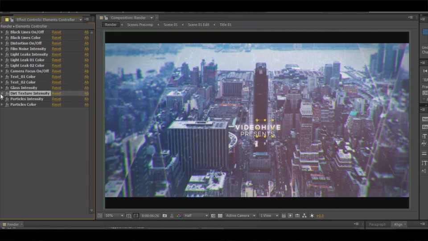This screenshot has height=241, width=428.
Task: Reset the Film Noise Intensity effect
Action: [57, 49]
